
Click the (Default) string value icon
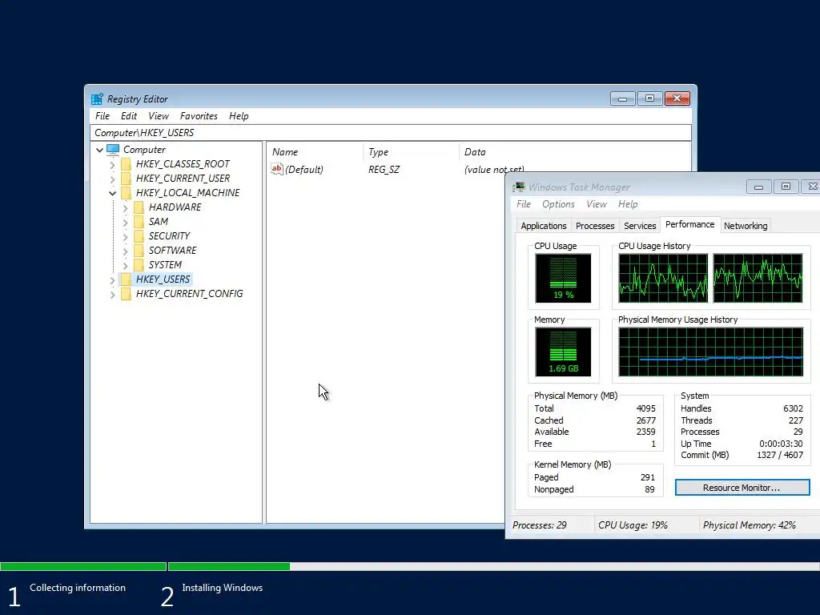click(x=276, y=169)
